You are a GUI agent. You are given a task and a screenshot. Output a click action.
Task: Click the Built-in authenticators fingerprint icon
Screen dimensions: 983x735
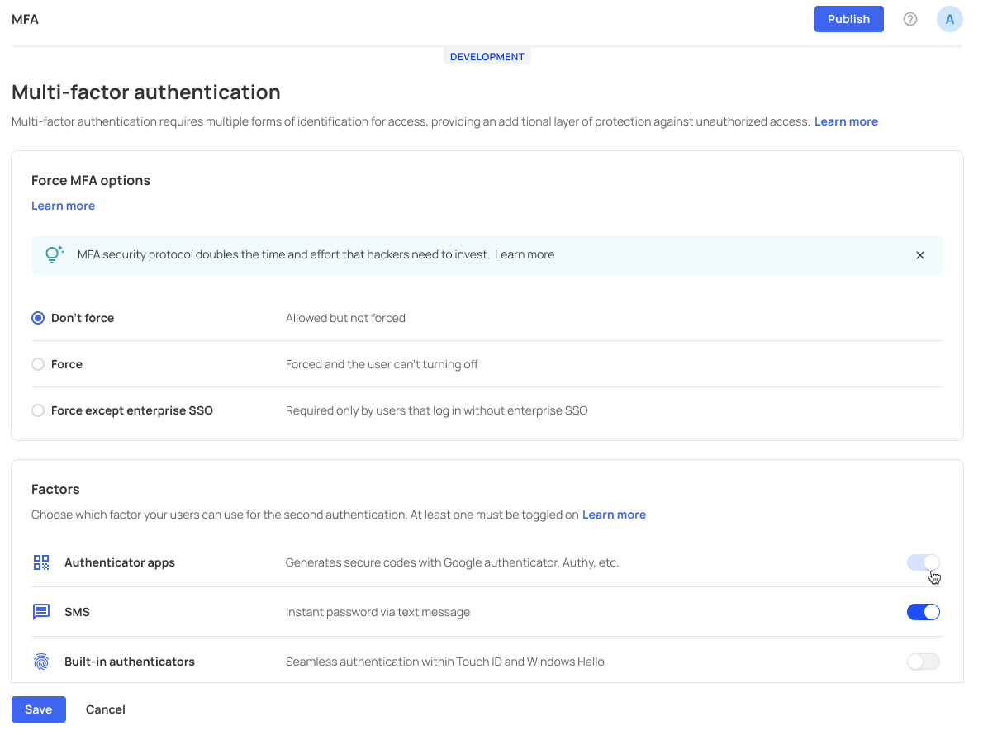pyautogui.click(x=41, y=661)
